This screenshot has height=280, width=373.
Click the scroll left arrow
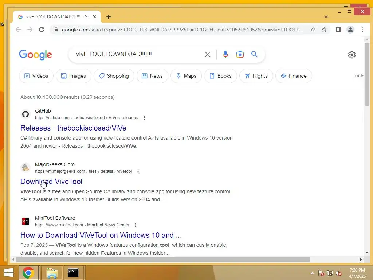(x=13, y=259)
